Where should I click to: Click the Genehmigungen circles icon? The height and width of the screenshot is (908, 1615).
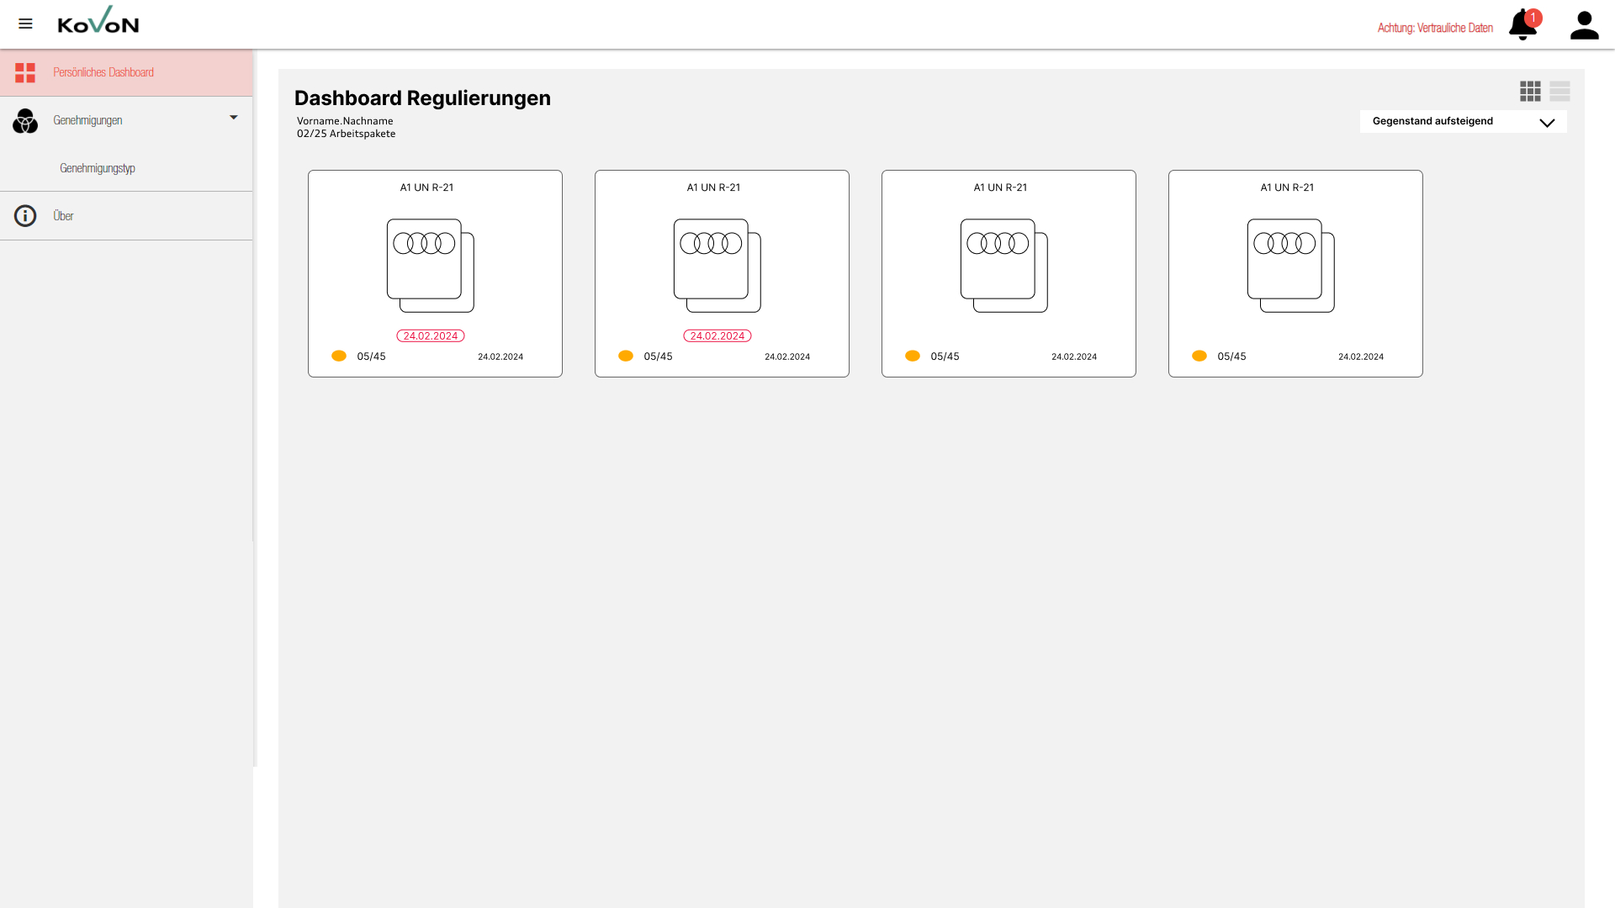pyautogui.click(x=25, y=121)
